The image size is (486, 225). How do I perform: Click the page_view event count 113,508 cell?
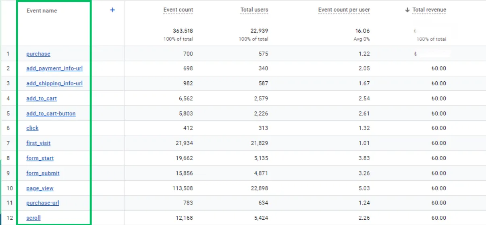pyautogui.click(x=182, y=188)
